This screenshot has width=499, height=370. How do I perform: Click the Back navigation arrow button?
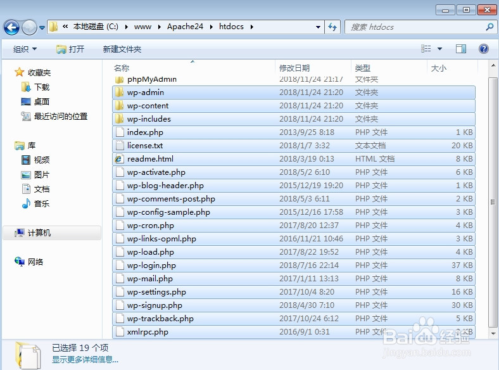click(11, 27)
